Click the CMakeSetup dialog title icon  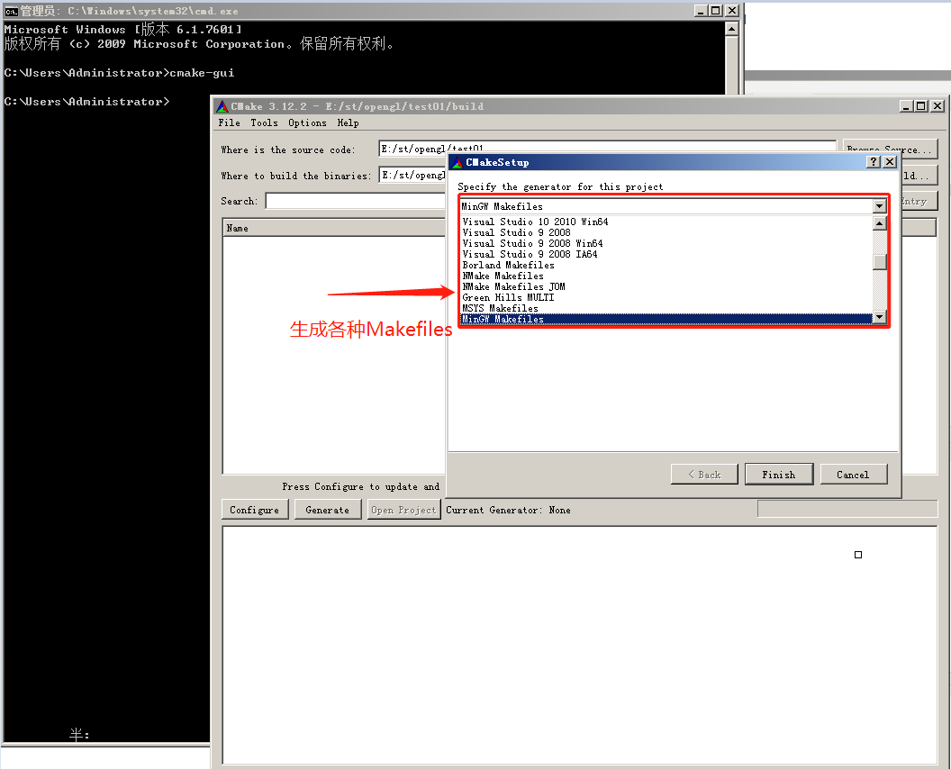457,162
